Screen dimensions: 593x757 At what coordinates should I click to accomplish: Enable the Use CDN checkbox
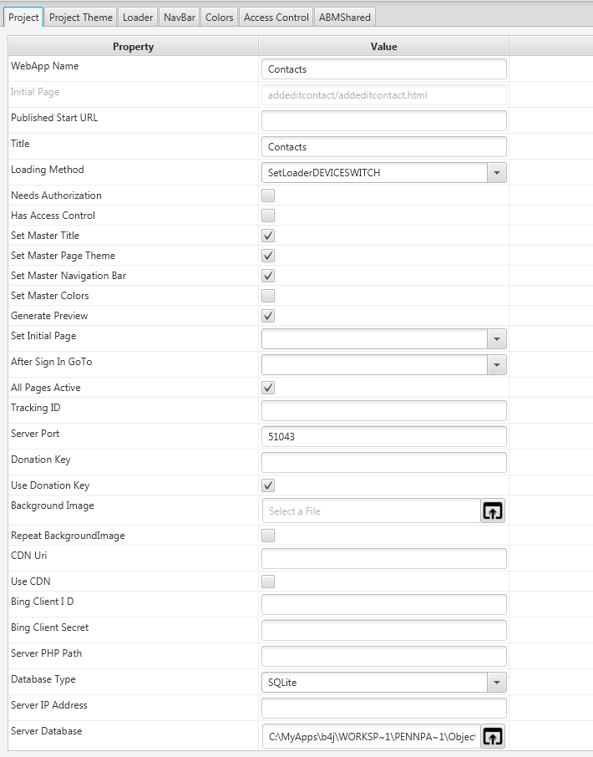tap(268, 582)
